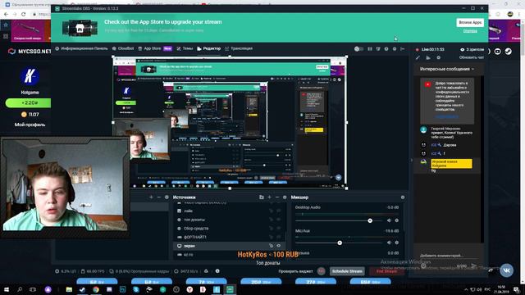Click Проверить виджет button
Viewport: 525px width, 295px height.
[x=295, y=271]
